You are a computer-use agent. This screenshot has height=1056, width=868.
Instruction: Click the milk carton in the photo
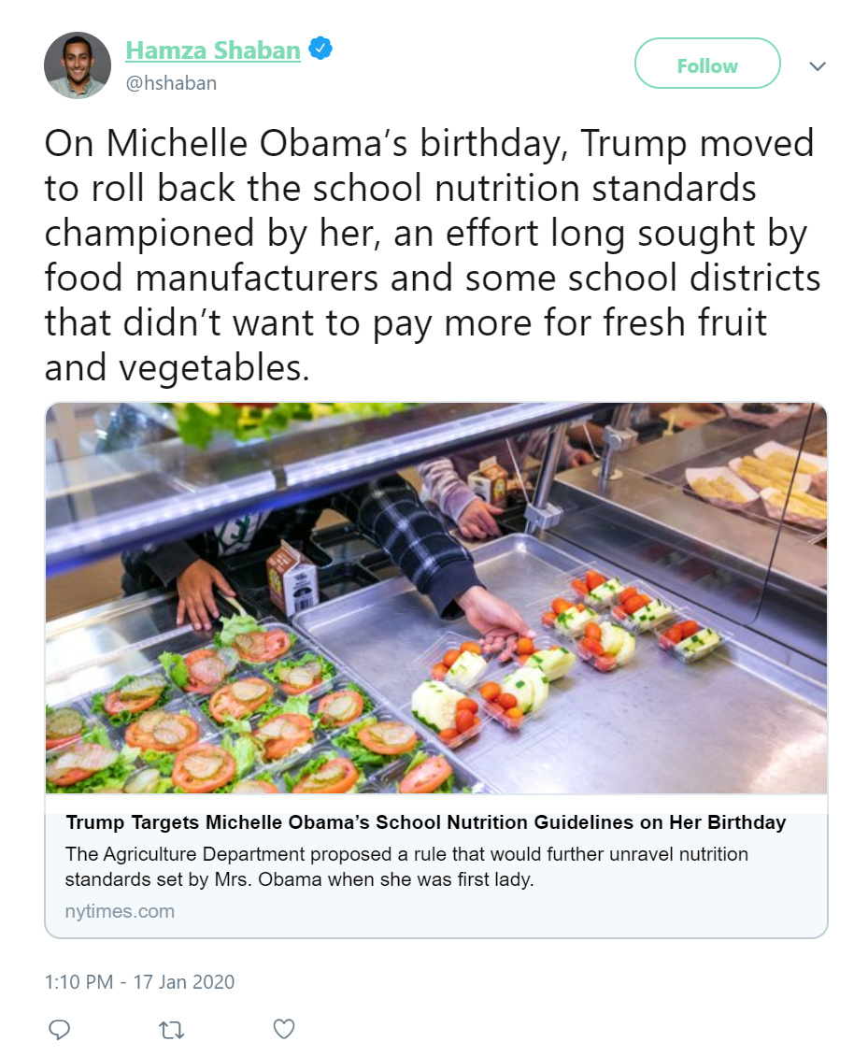[292, 578]
